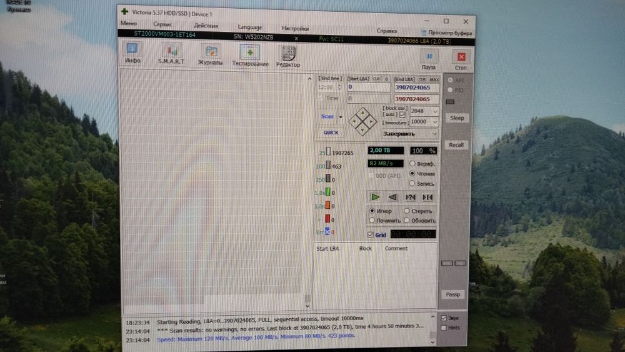Click the x next to serial number
This screenshot has height=352, width=625.
296,38
